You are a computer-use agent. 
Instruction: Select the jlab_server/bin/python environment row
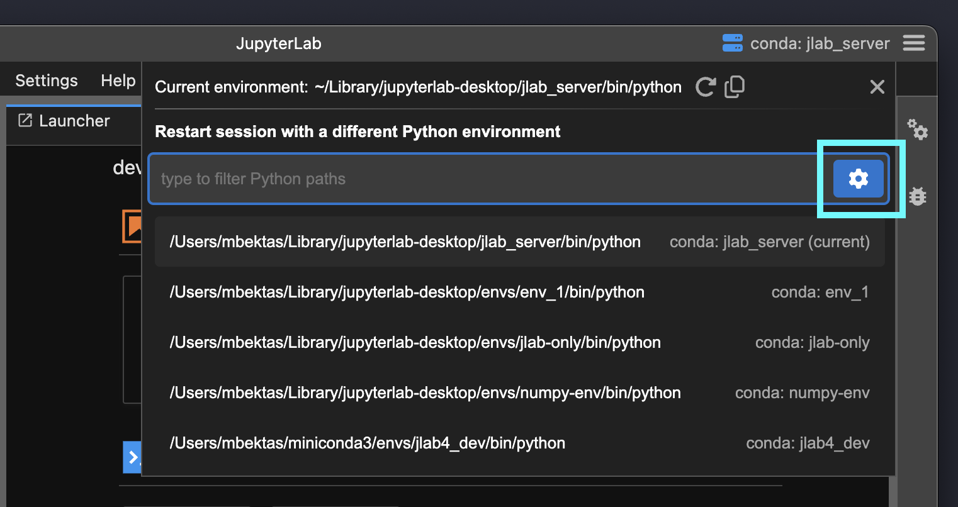520,242
